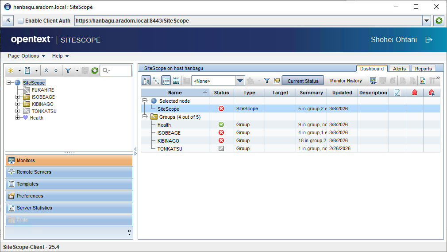Reload the page with the green refresh button
Screen dimensions: 447x252
pos(439,20)
